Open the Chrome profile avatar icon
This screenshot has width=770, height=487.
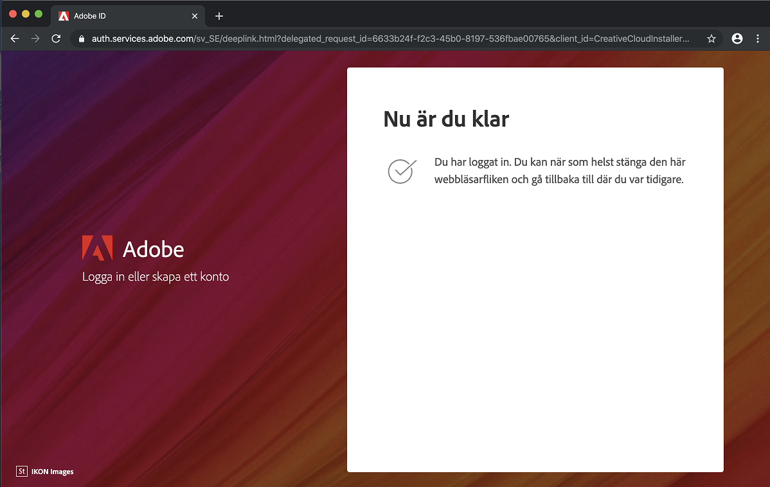coord(737,39)
